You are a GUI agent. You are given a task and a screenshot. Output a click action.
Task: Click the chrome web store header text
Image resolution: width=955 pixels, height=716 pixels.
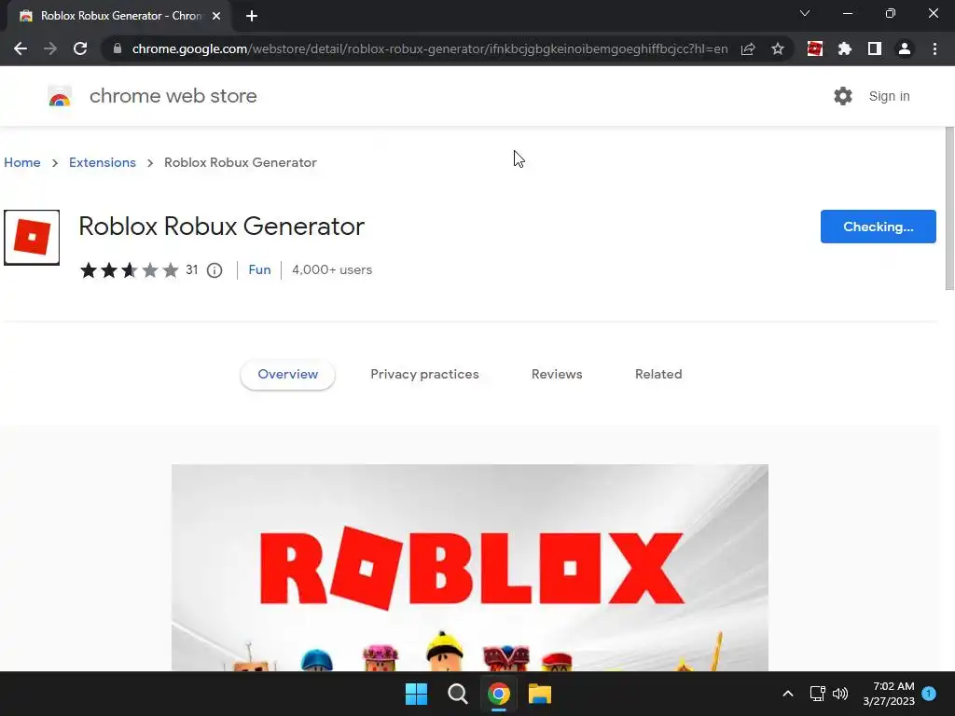173,96
